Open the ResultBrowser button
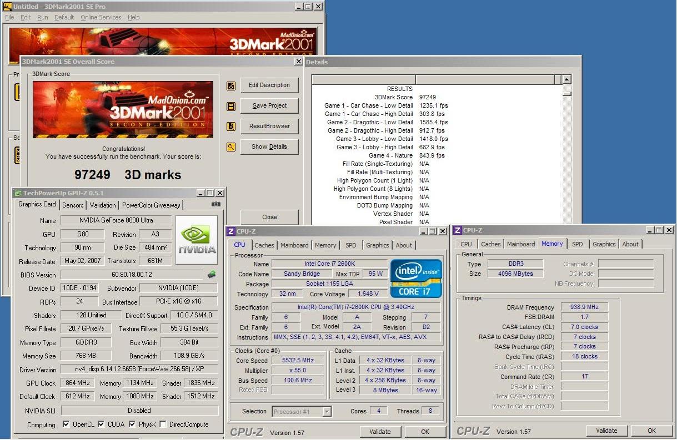This screenshot has height=440, width=677. (269, 127)
